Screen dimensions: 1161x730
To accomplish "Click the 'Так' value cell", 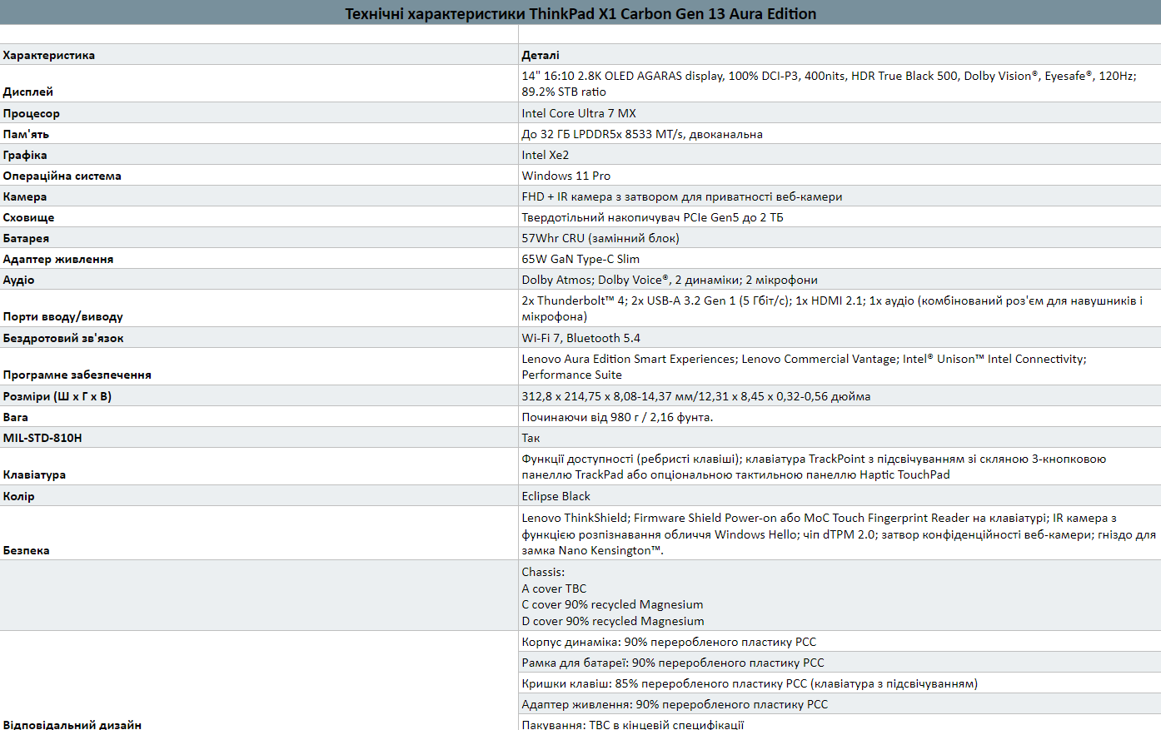I will 840,438.
